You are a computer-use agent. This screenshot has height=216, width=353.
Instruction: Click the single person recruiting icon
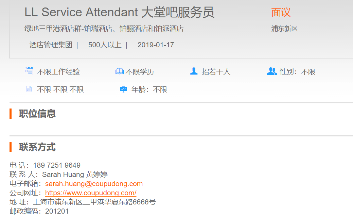click(x=194, y=71)
